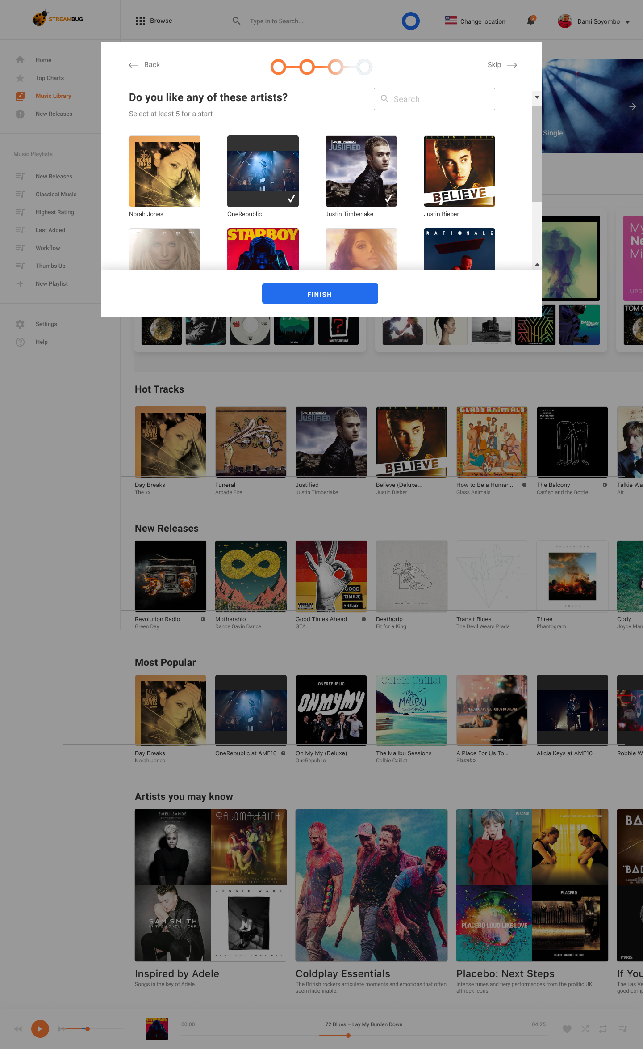Click the Starboy album thumbnail in player

(x=157, y=1029)
